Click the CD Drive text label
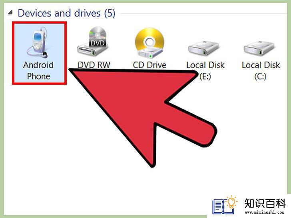The height and width of the screenshot is (218, 291). [149, 65]
